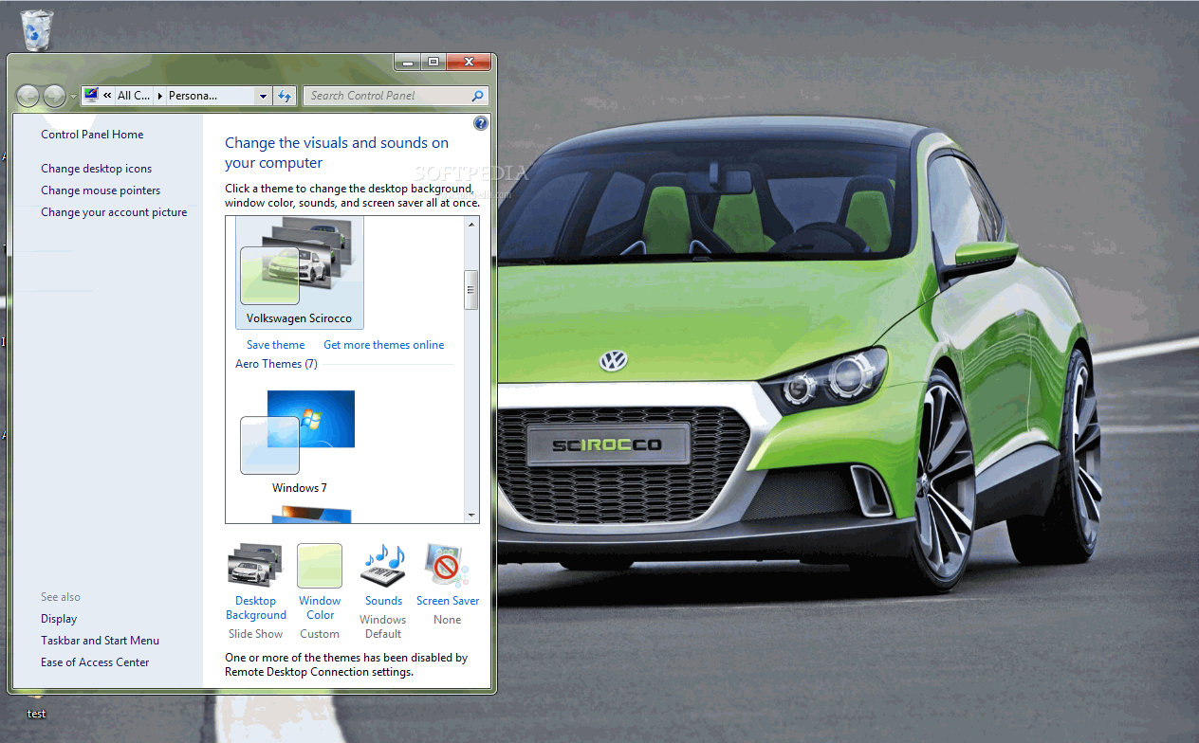Click the Aero Themes (7) heading
Image resolution: width=1199 pixels, height=743 pixels.
tap(276, 364)
